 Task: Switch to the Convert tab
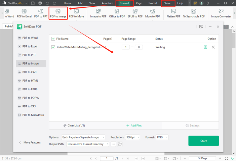point(124,3)
